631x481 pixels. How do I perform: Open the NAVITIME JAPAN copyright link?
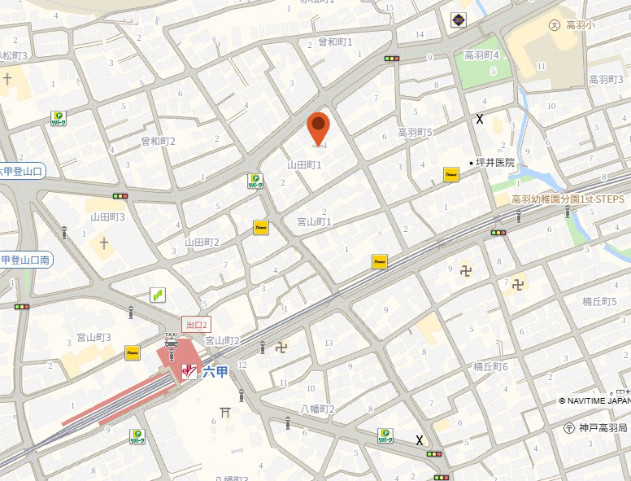(594, 400)
